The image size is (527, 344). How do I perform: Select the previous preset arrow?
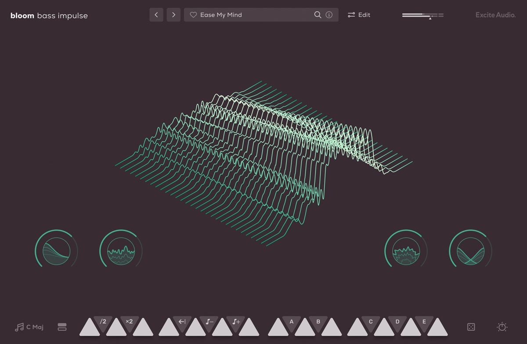156,14
